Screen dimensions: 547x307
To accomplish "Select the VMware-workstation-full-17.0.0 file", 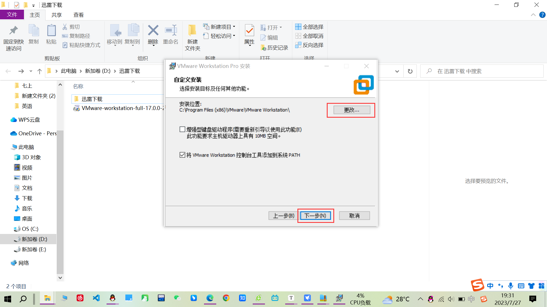I will (119, 108).
